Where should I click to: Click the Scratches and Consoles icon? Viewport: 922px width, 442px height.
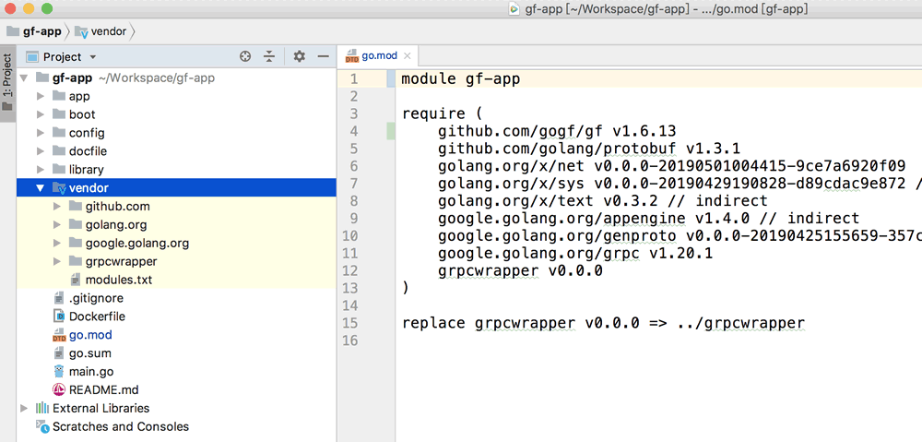(x=42, y=426)
